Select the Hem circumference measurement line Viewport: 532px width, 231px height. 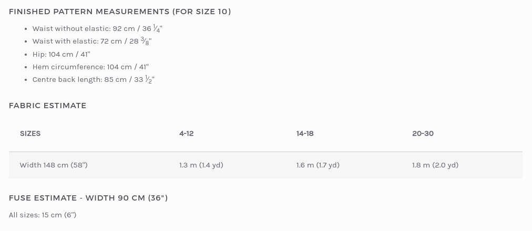[x=90, y=67]
